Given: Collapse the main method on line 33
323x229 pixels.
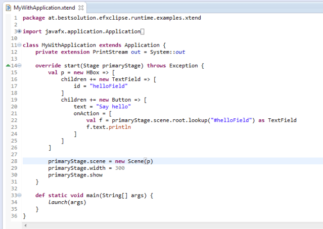Looking at the screenshot, I should tap(19, 195).
